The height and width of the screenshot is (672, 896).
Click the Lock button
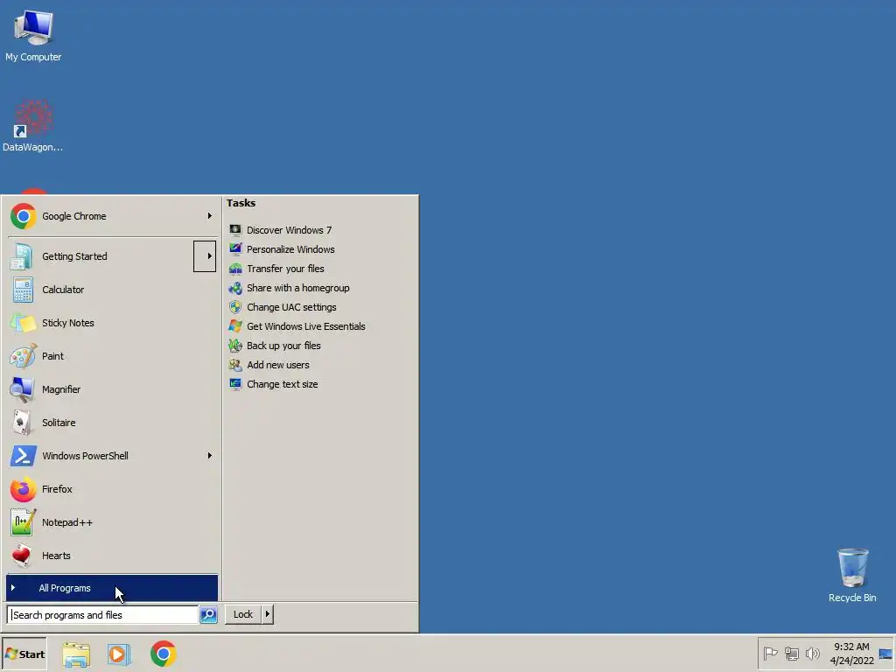point(243,614)
